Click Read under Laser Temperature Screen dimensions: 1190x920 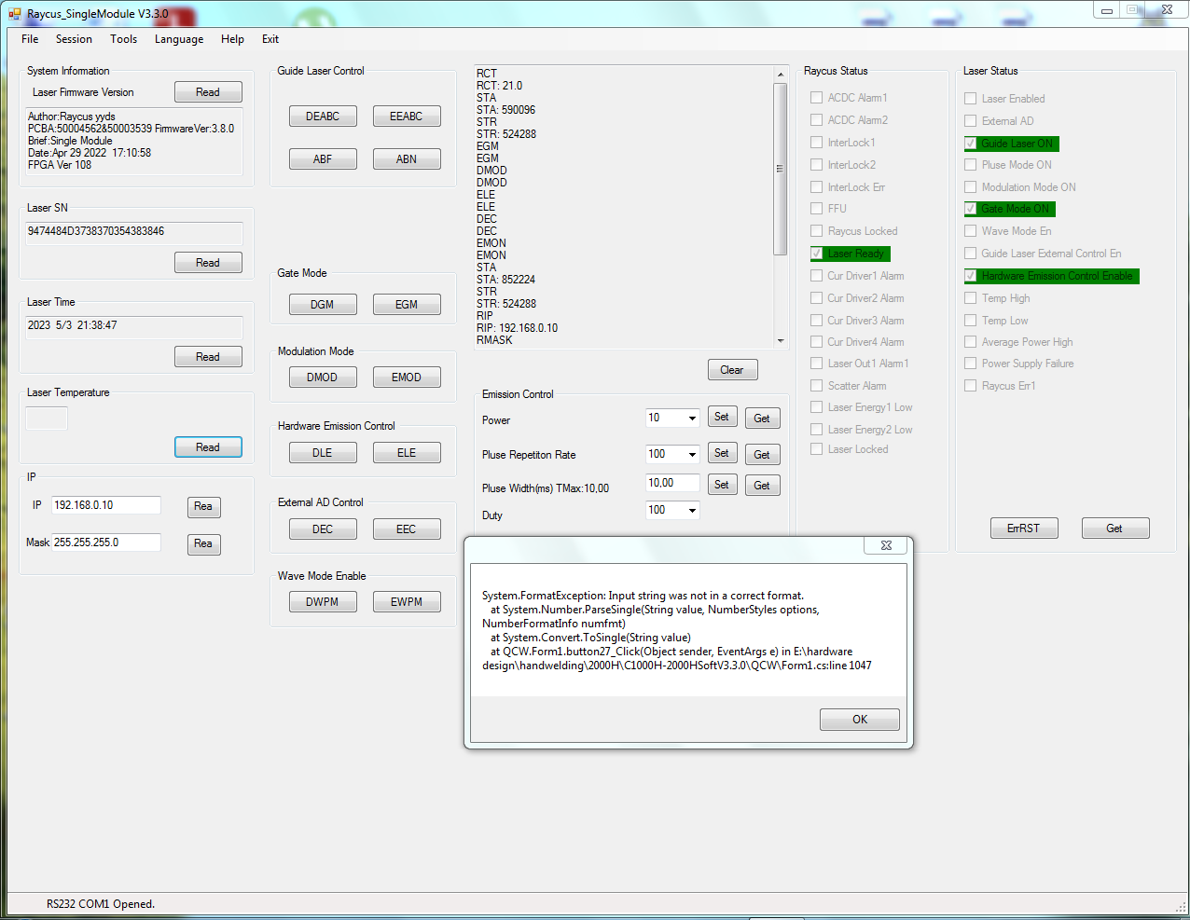(x=208, y=447)
